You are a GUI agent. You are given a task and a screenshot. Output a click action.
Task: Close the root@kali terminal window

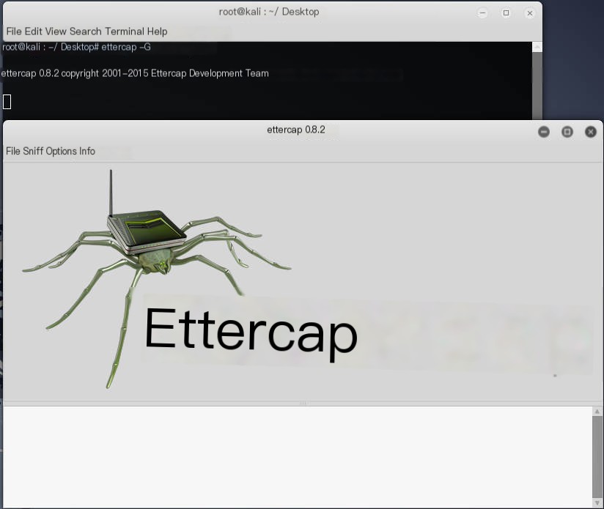530,13
